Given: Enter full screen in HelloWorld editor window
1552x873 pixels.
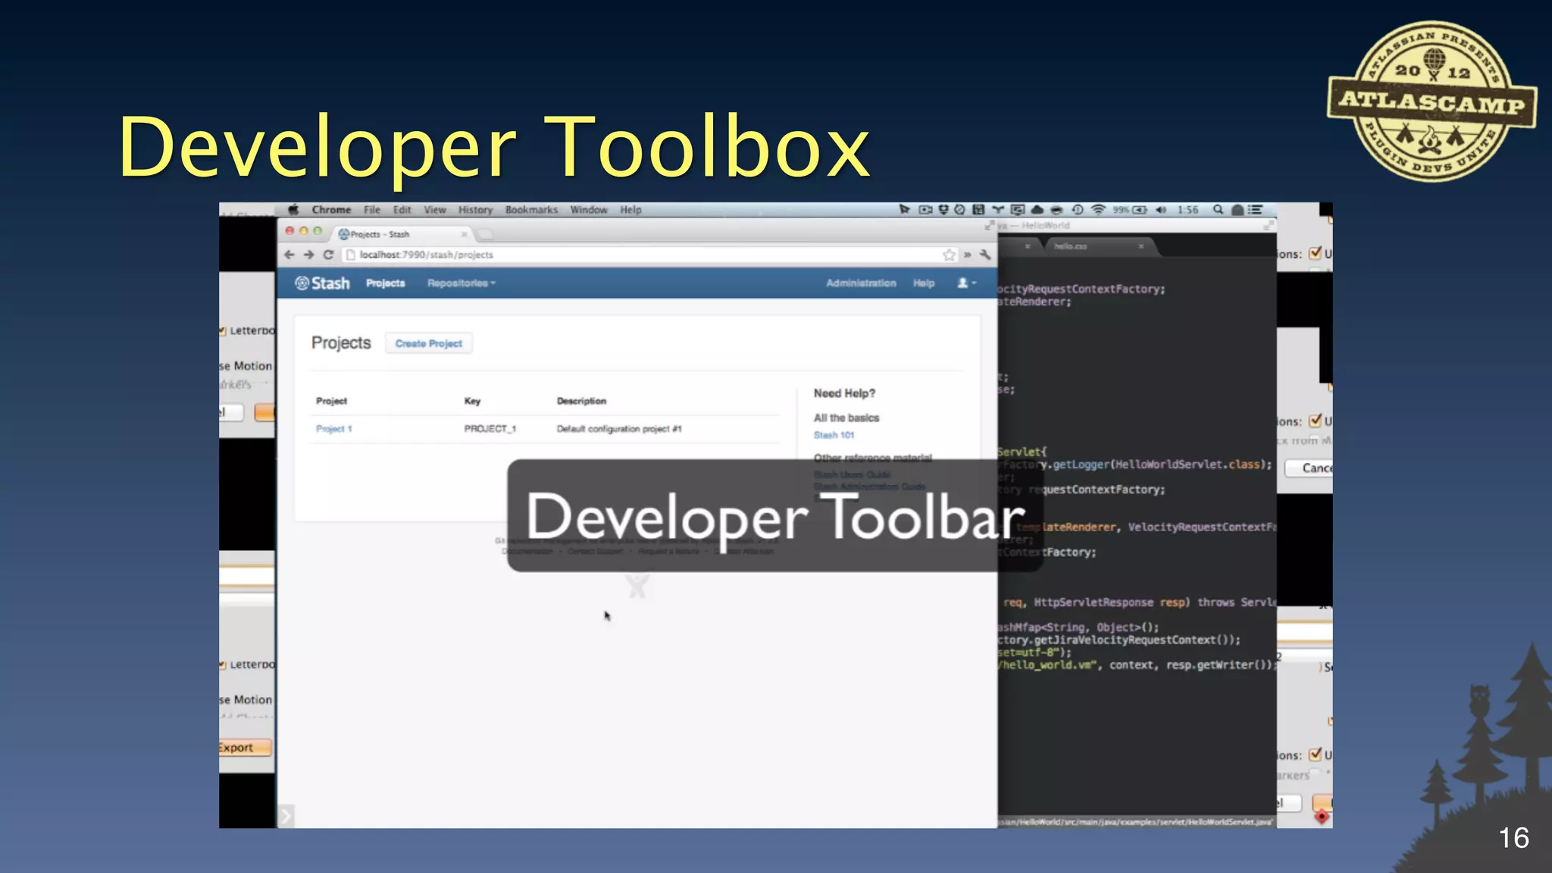Looking at the screenshot, I should (1268, 226).
